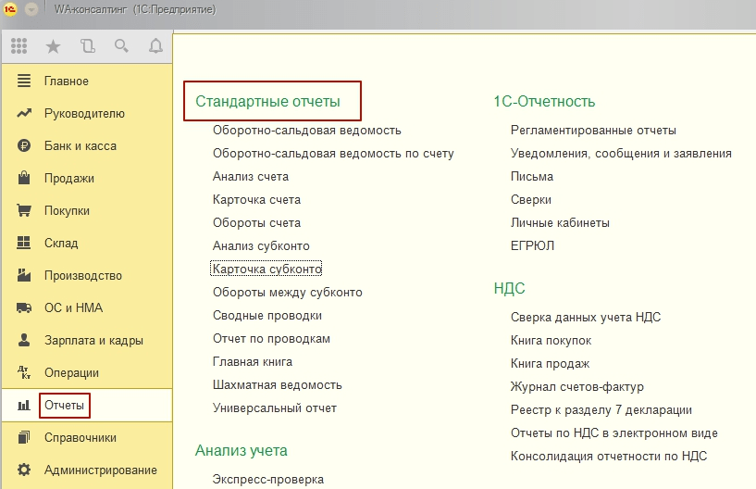756x489 pixels.
Task: Open the Операции section
Action: 71,373
